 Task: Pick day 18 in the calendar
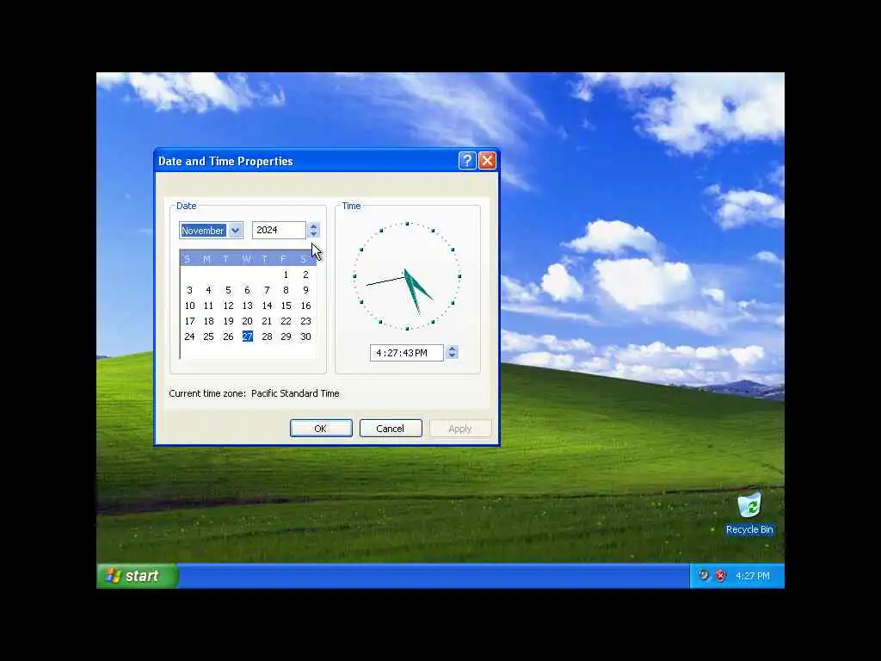tap(208, 321)
